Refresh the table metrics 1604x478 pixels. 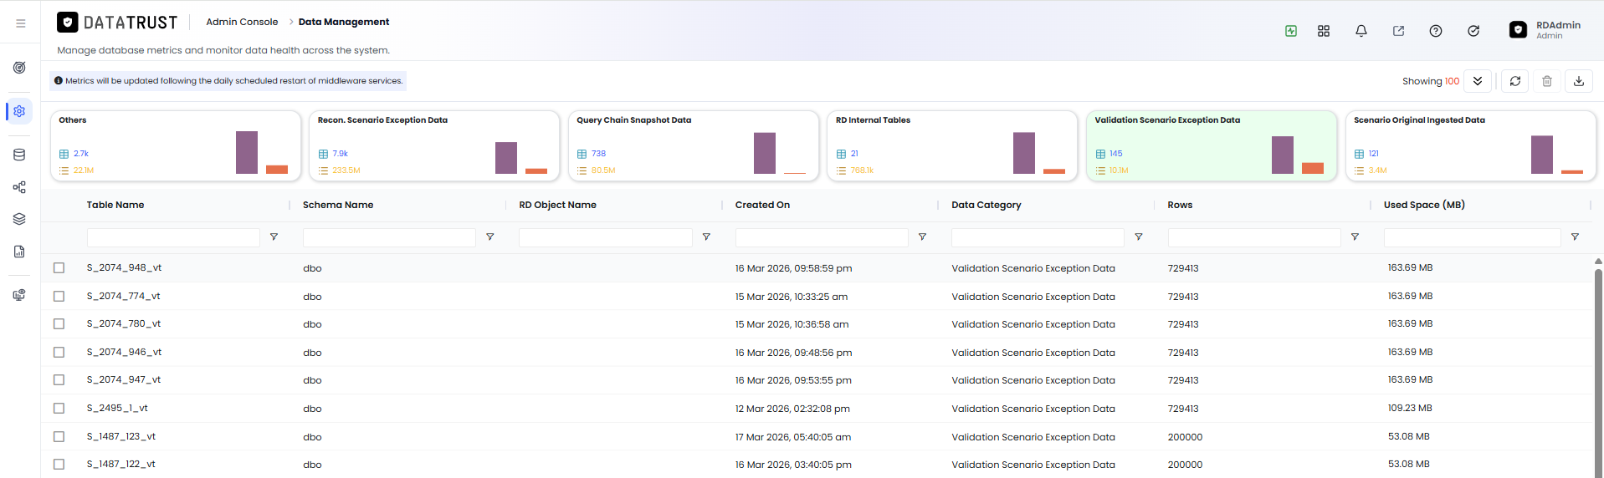point(1515,81)
